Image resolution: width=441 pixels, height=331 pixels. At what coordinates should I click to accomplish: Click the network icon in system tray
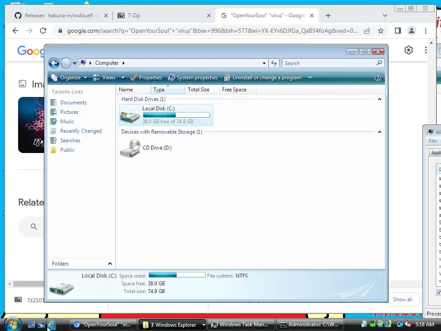coord(400,325)
